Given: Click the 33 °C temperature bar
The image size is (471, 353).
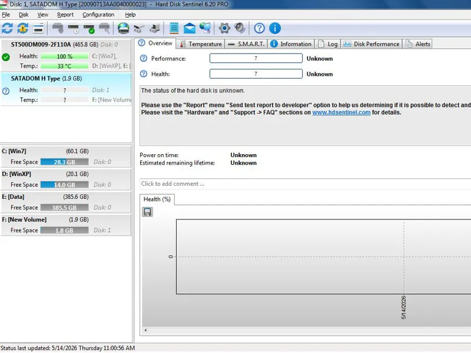Looking at the screenshot, I should [x=65, y=66].
